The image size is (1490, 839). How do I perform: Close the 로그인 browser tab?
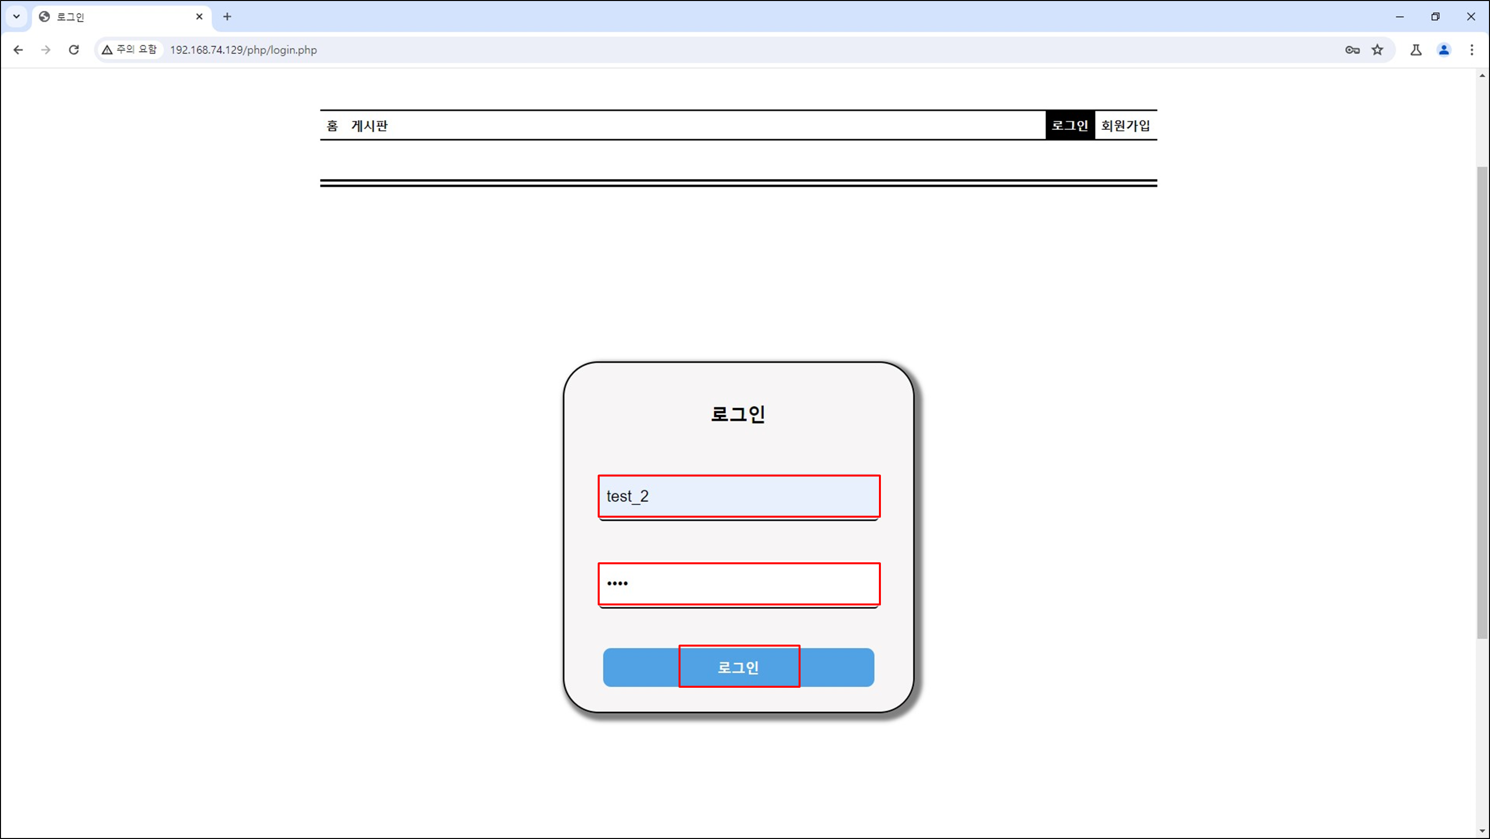coord(199,17)
